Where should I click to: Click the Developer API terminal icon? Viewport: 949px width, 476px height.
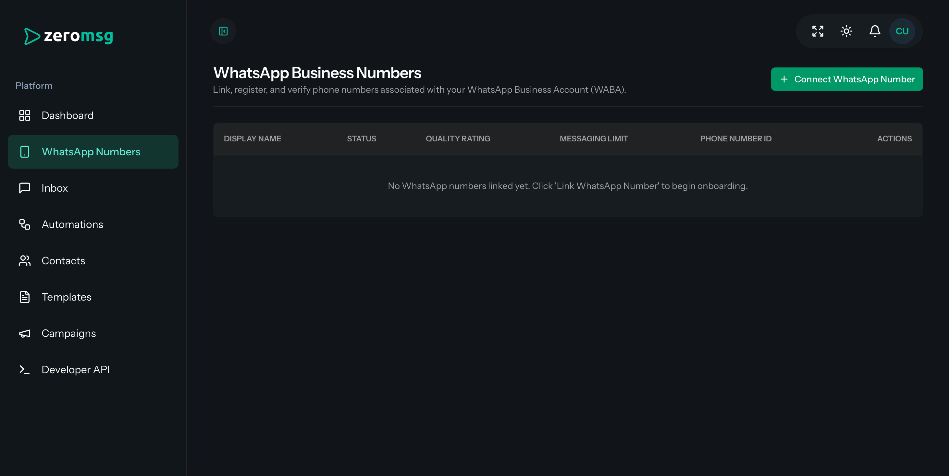(25, 370)
